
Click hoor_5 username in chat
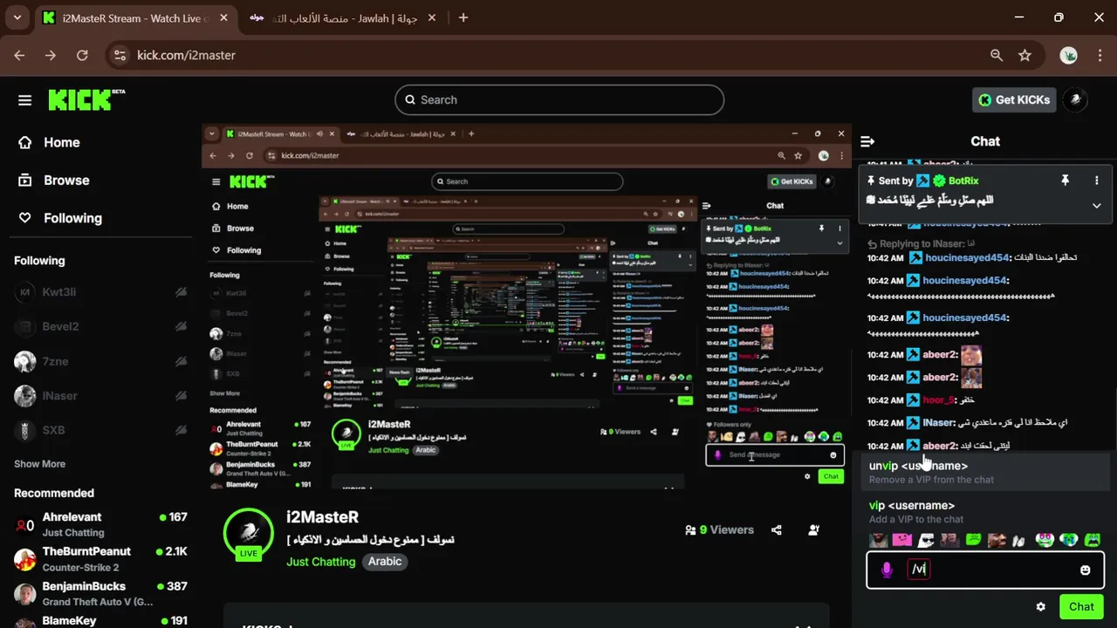tap(938, 400)
